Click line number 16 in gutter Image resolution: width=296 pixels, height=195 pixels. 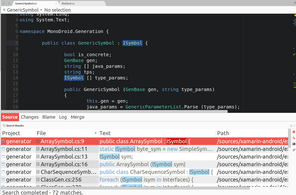[15, 89]
